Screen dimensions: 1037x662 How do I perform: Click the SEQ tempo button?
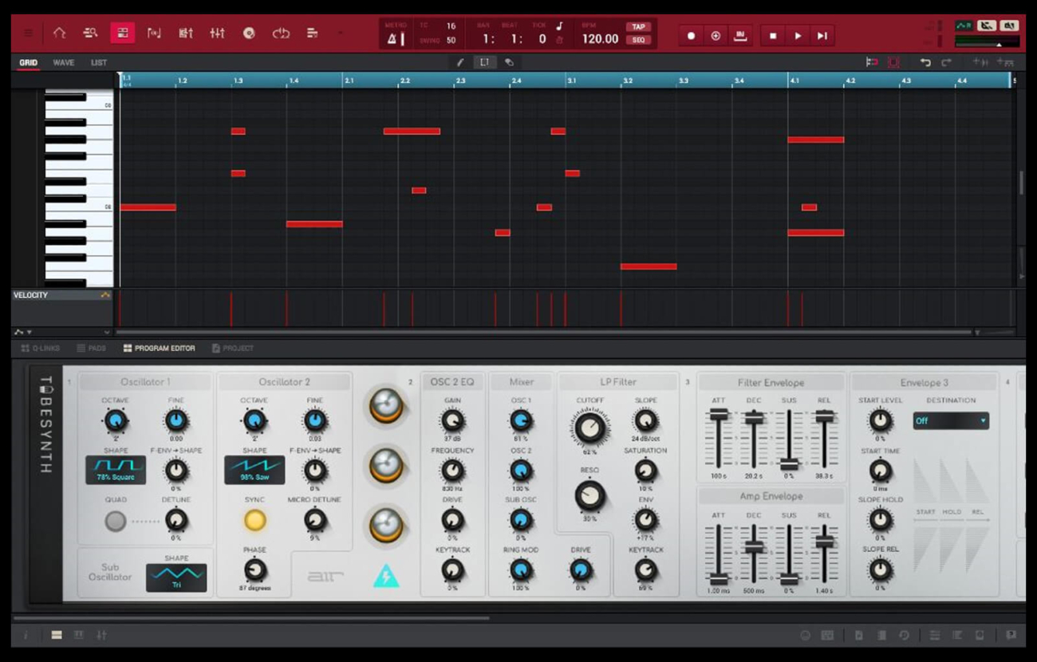pyautogui.click(x=638, y=40)
